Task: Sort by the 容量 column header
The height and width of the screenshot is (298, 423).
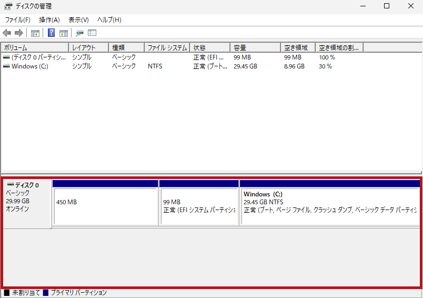Action: tap(255, 48)
